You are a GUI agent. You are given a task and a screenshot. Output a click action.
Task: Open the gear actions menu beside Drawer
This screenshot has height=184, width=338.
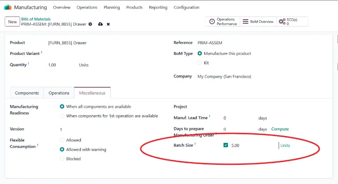(90, 24)
